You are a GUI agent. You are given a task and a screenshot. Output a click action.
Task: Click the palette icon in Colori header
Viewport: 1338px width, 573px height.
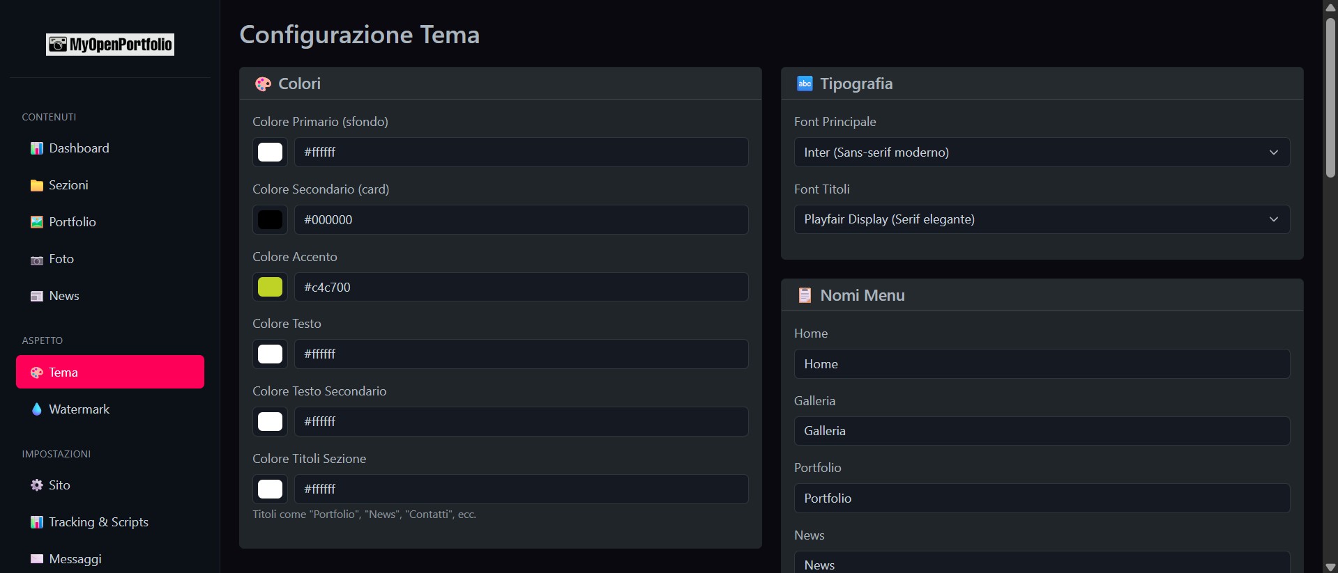coord(263,84)
